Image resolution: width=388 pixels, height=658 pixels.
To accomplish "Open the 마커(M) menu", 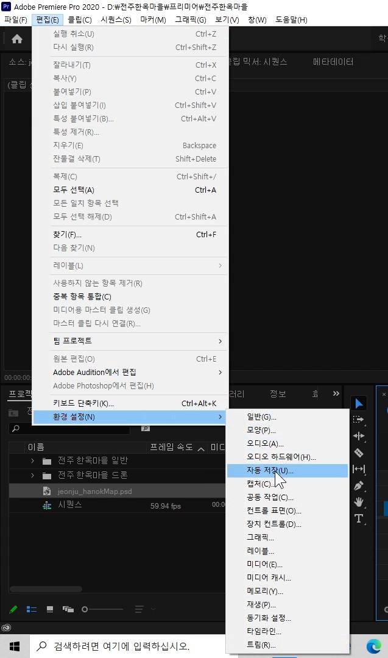I will click(153, 20).
